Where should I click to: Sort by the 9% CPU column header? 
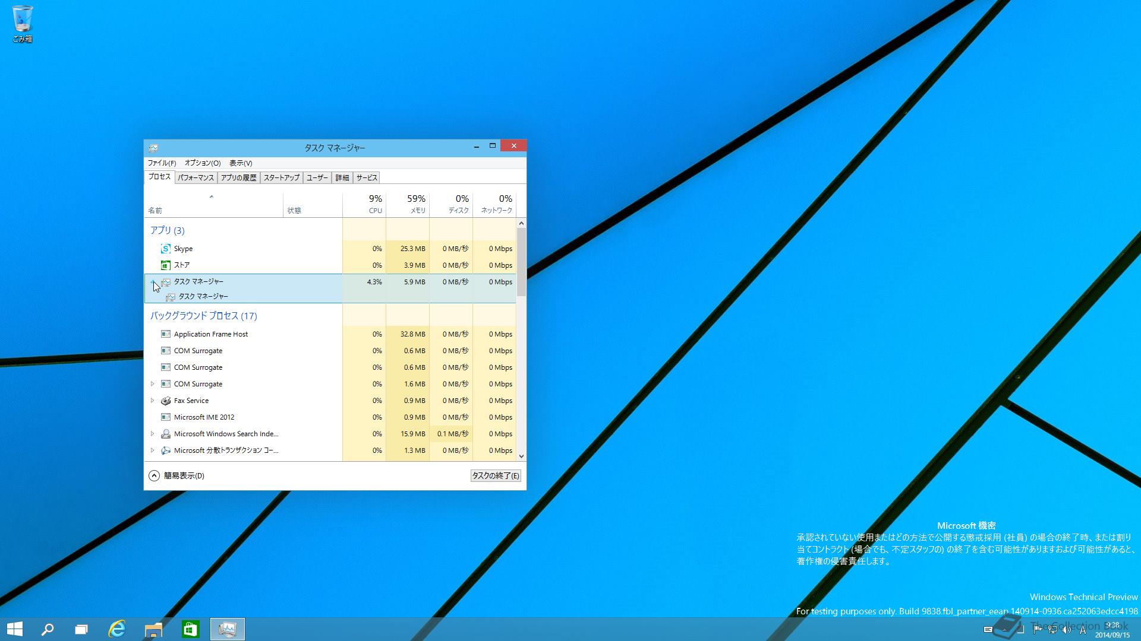point(364,204)
